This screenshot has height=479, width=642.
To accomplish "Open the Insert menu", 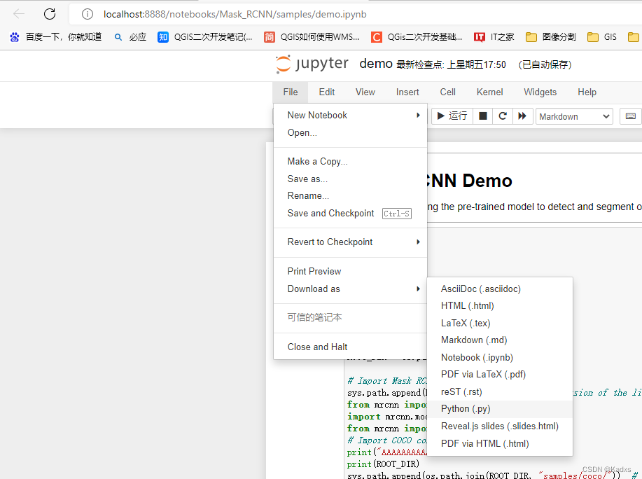I will point(407,92).
